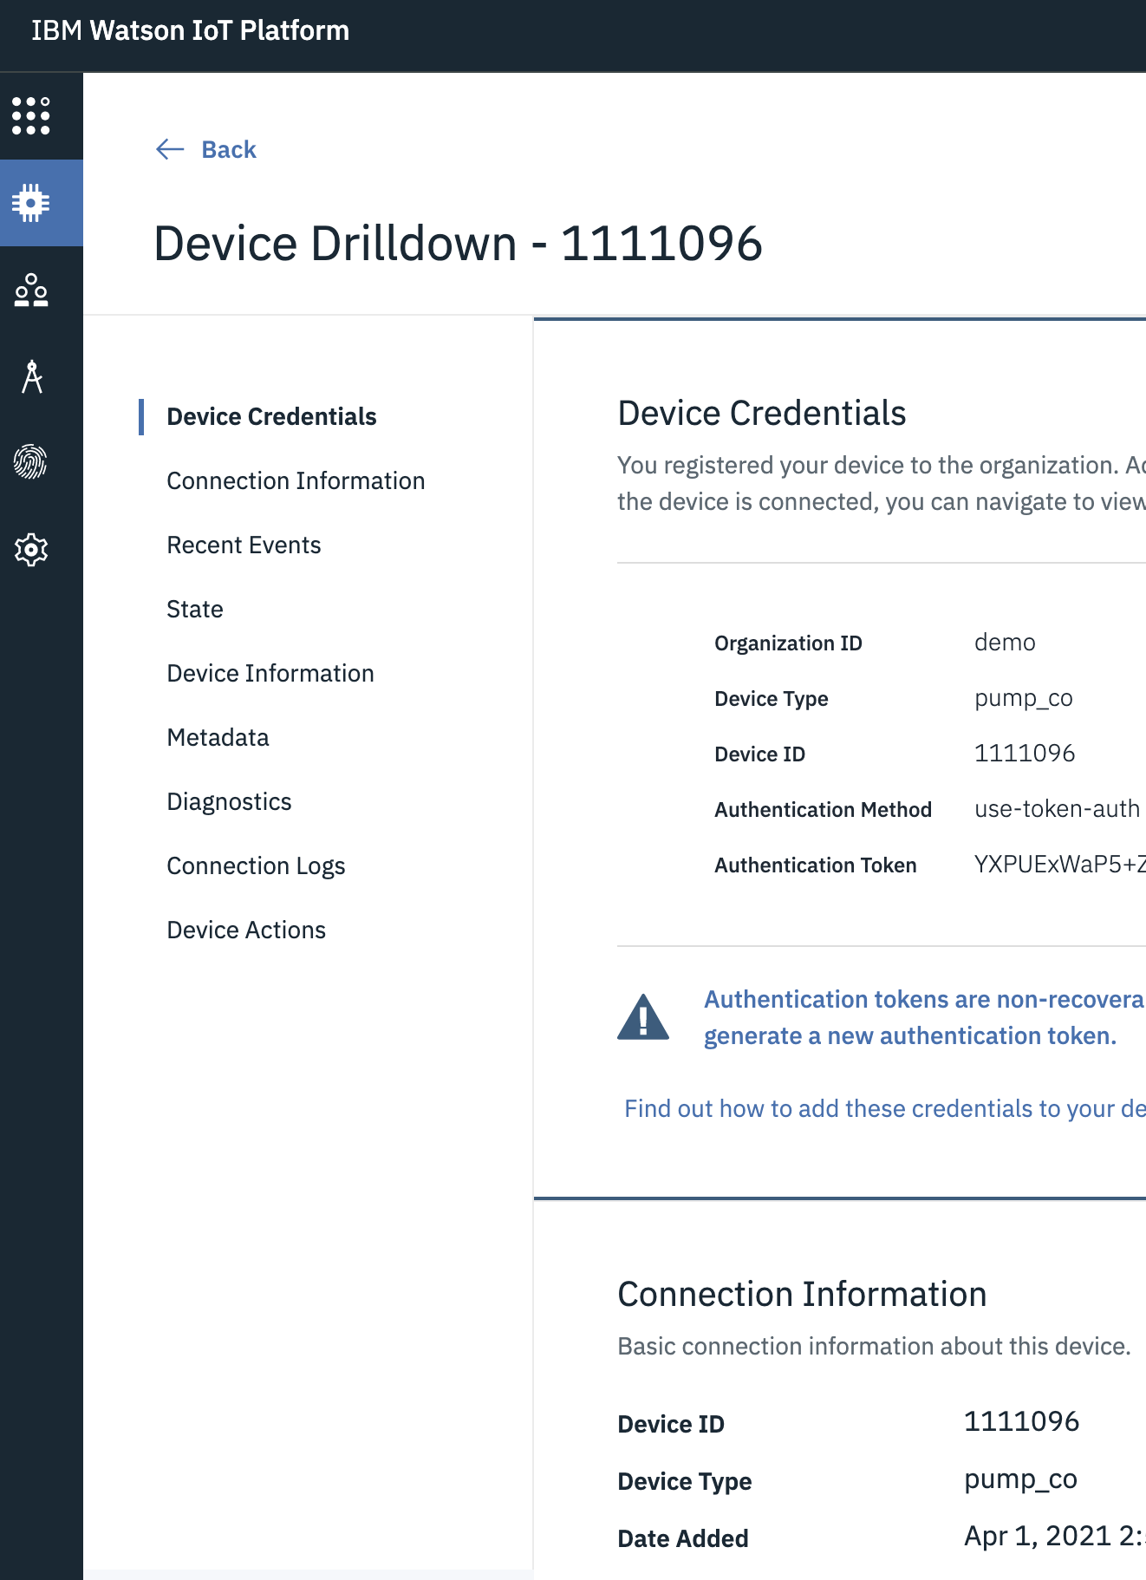1146x1580 pixels.
Task: Jump to Connection Information in section menu
Action: [296, 480]
